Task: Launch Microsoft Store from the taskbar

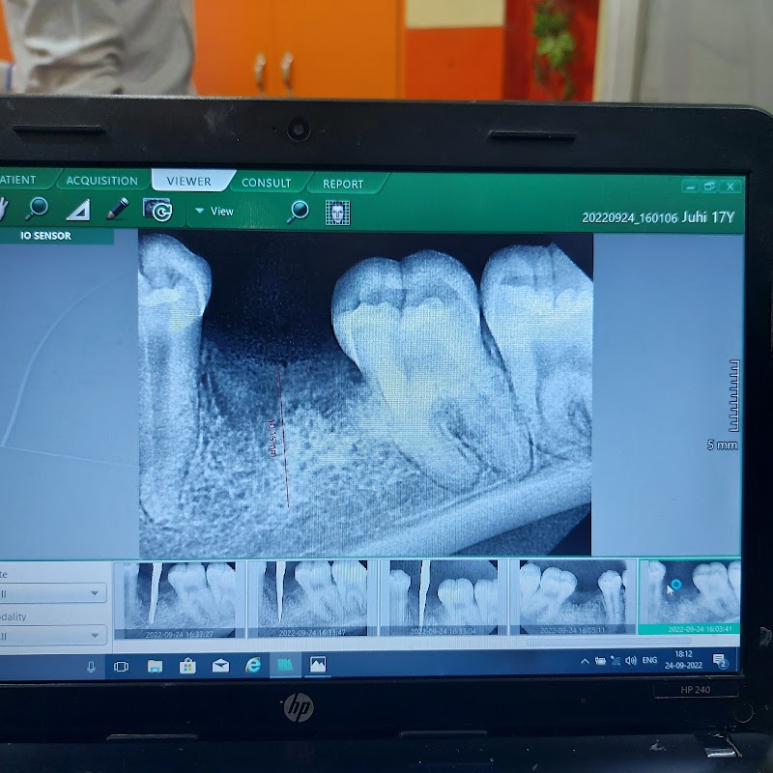Action: click(187, 666)
